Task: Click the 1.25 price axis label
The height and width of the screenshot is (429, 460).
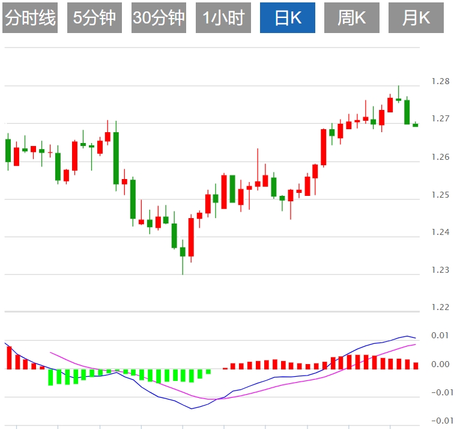Action: (x=440, y=195)
